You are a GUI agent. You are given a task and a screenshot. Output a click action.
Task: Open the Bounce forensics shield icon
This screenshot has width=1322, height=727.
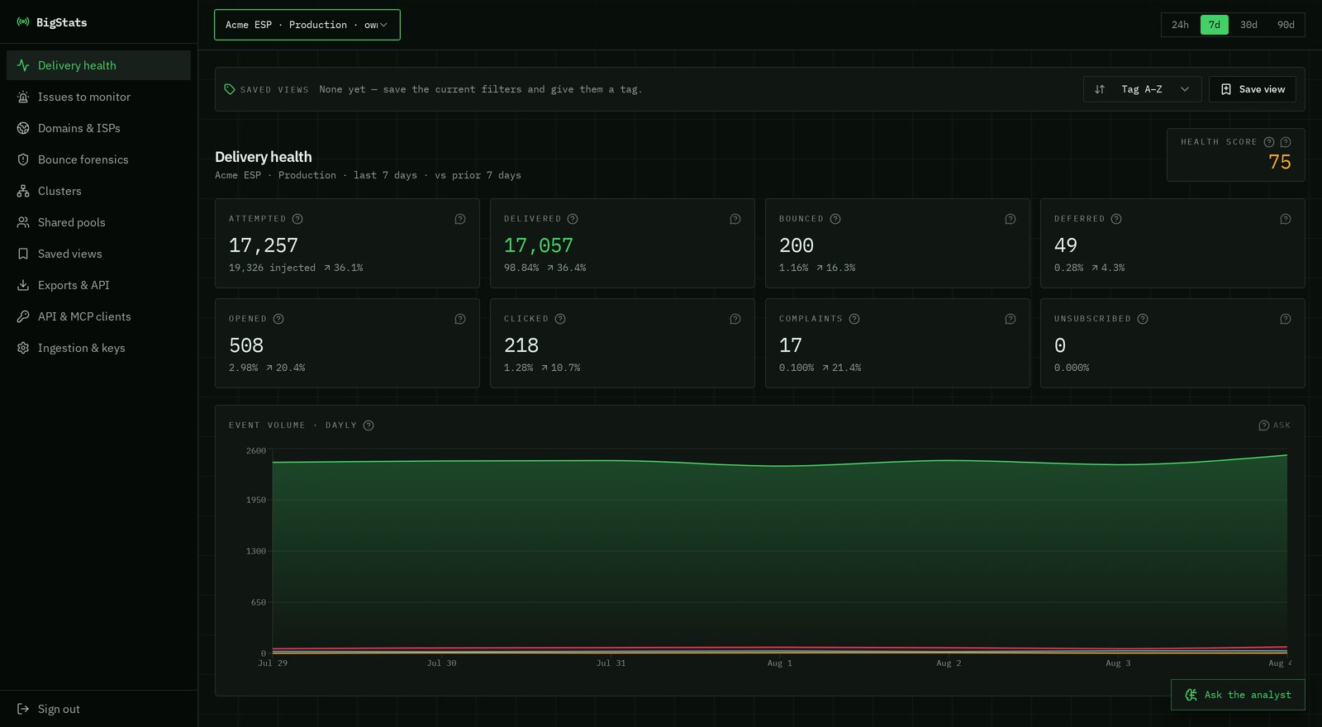(23, 159)
